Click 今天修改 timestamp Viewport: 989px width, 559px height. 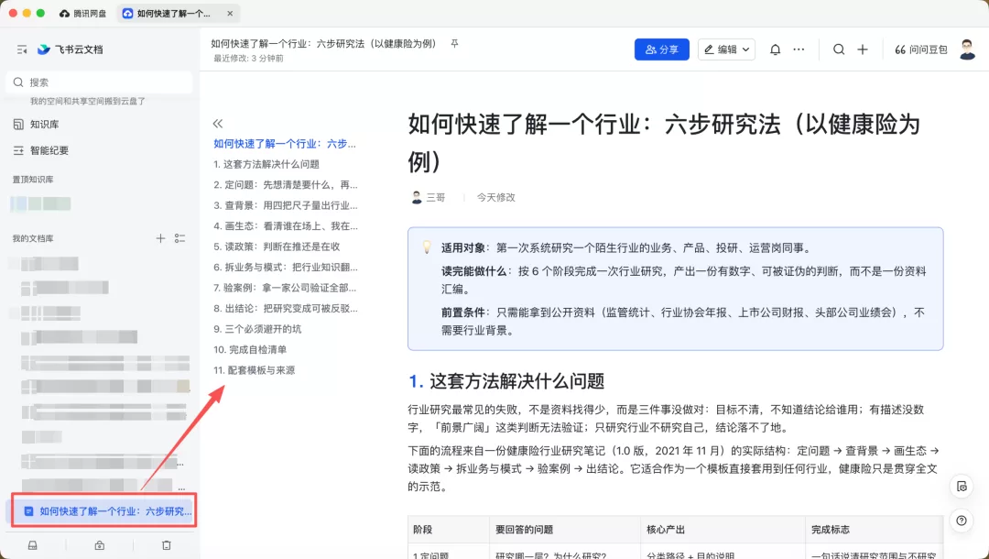495,197
